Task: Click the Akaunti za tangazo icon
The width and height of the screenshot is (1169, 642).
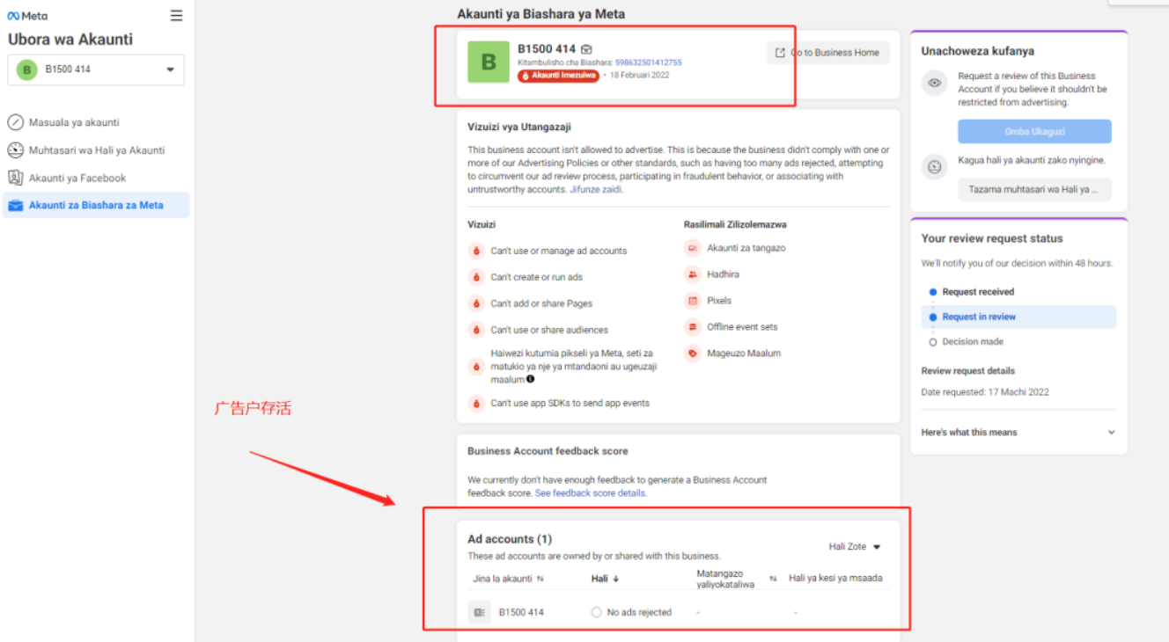Action: pyautogui.click(x=692, y=248)
